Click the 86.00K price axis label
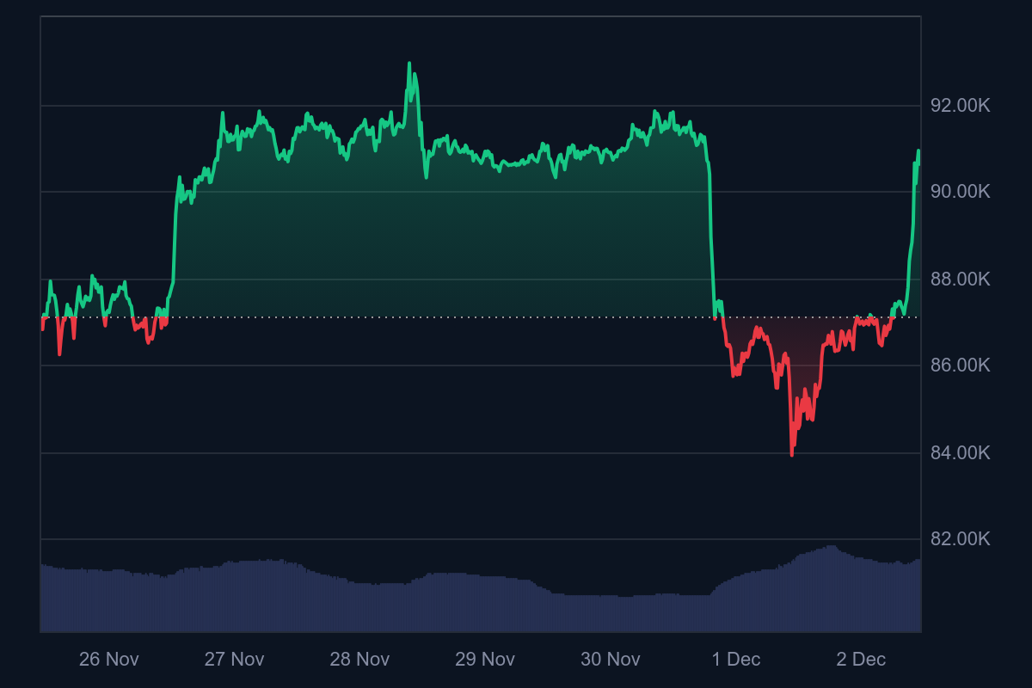Image resolution: width=1032 pixels, height=688 pixels. point(961,365)
